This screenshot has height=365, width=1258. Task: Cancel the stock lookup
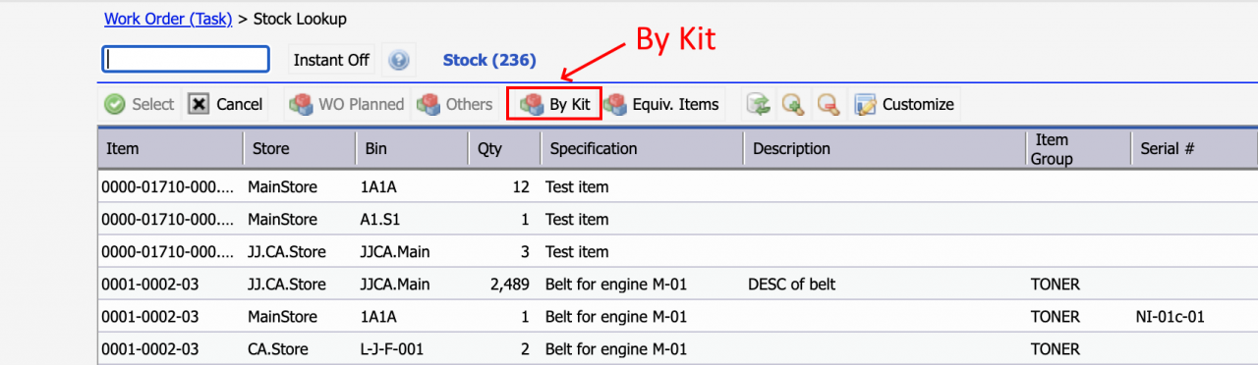[226, 104]
